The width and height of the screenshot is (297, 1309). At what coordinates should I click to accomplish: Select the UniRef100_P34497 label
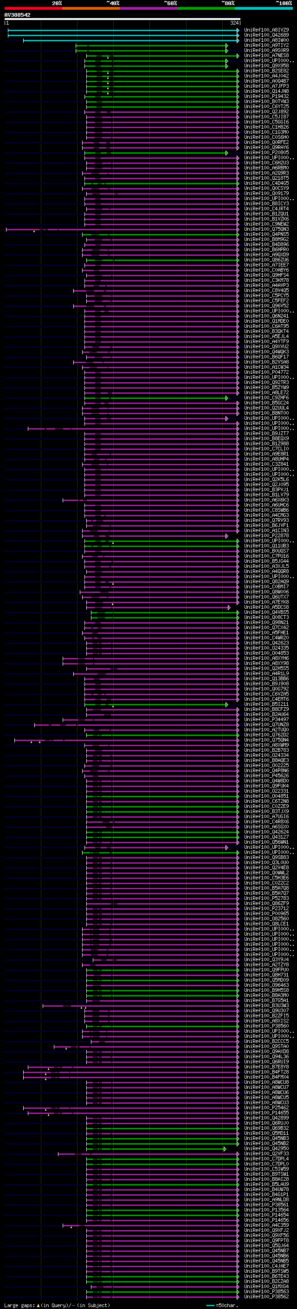tap(266, 719)
